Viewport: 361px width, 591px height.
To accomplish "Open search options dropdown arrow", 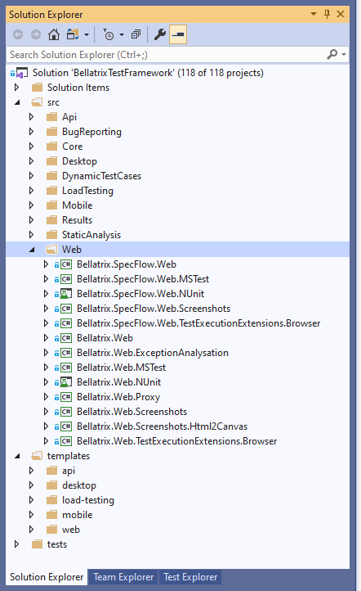I will coord(344,54).
